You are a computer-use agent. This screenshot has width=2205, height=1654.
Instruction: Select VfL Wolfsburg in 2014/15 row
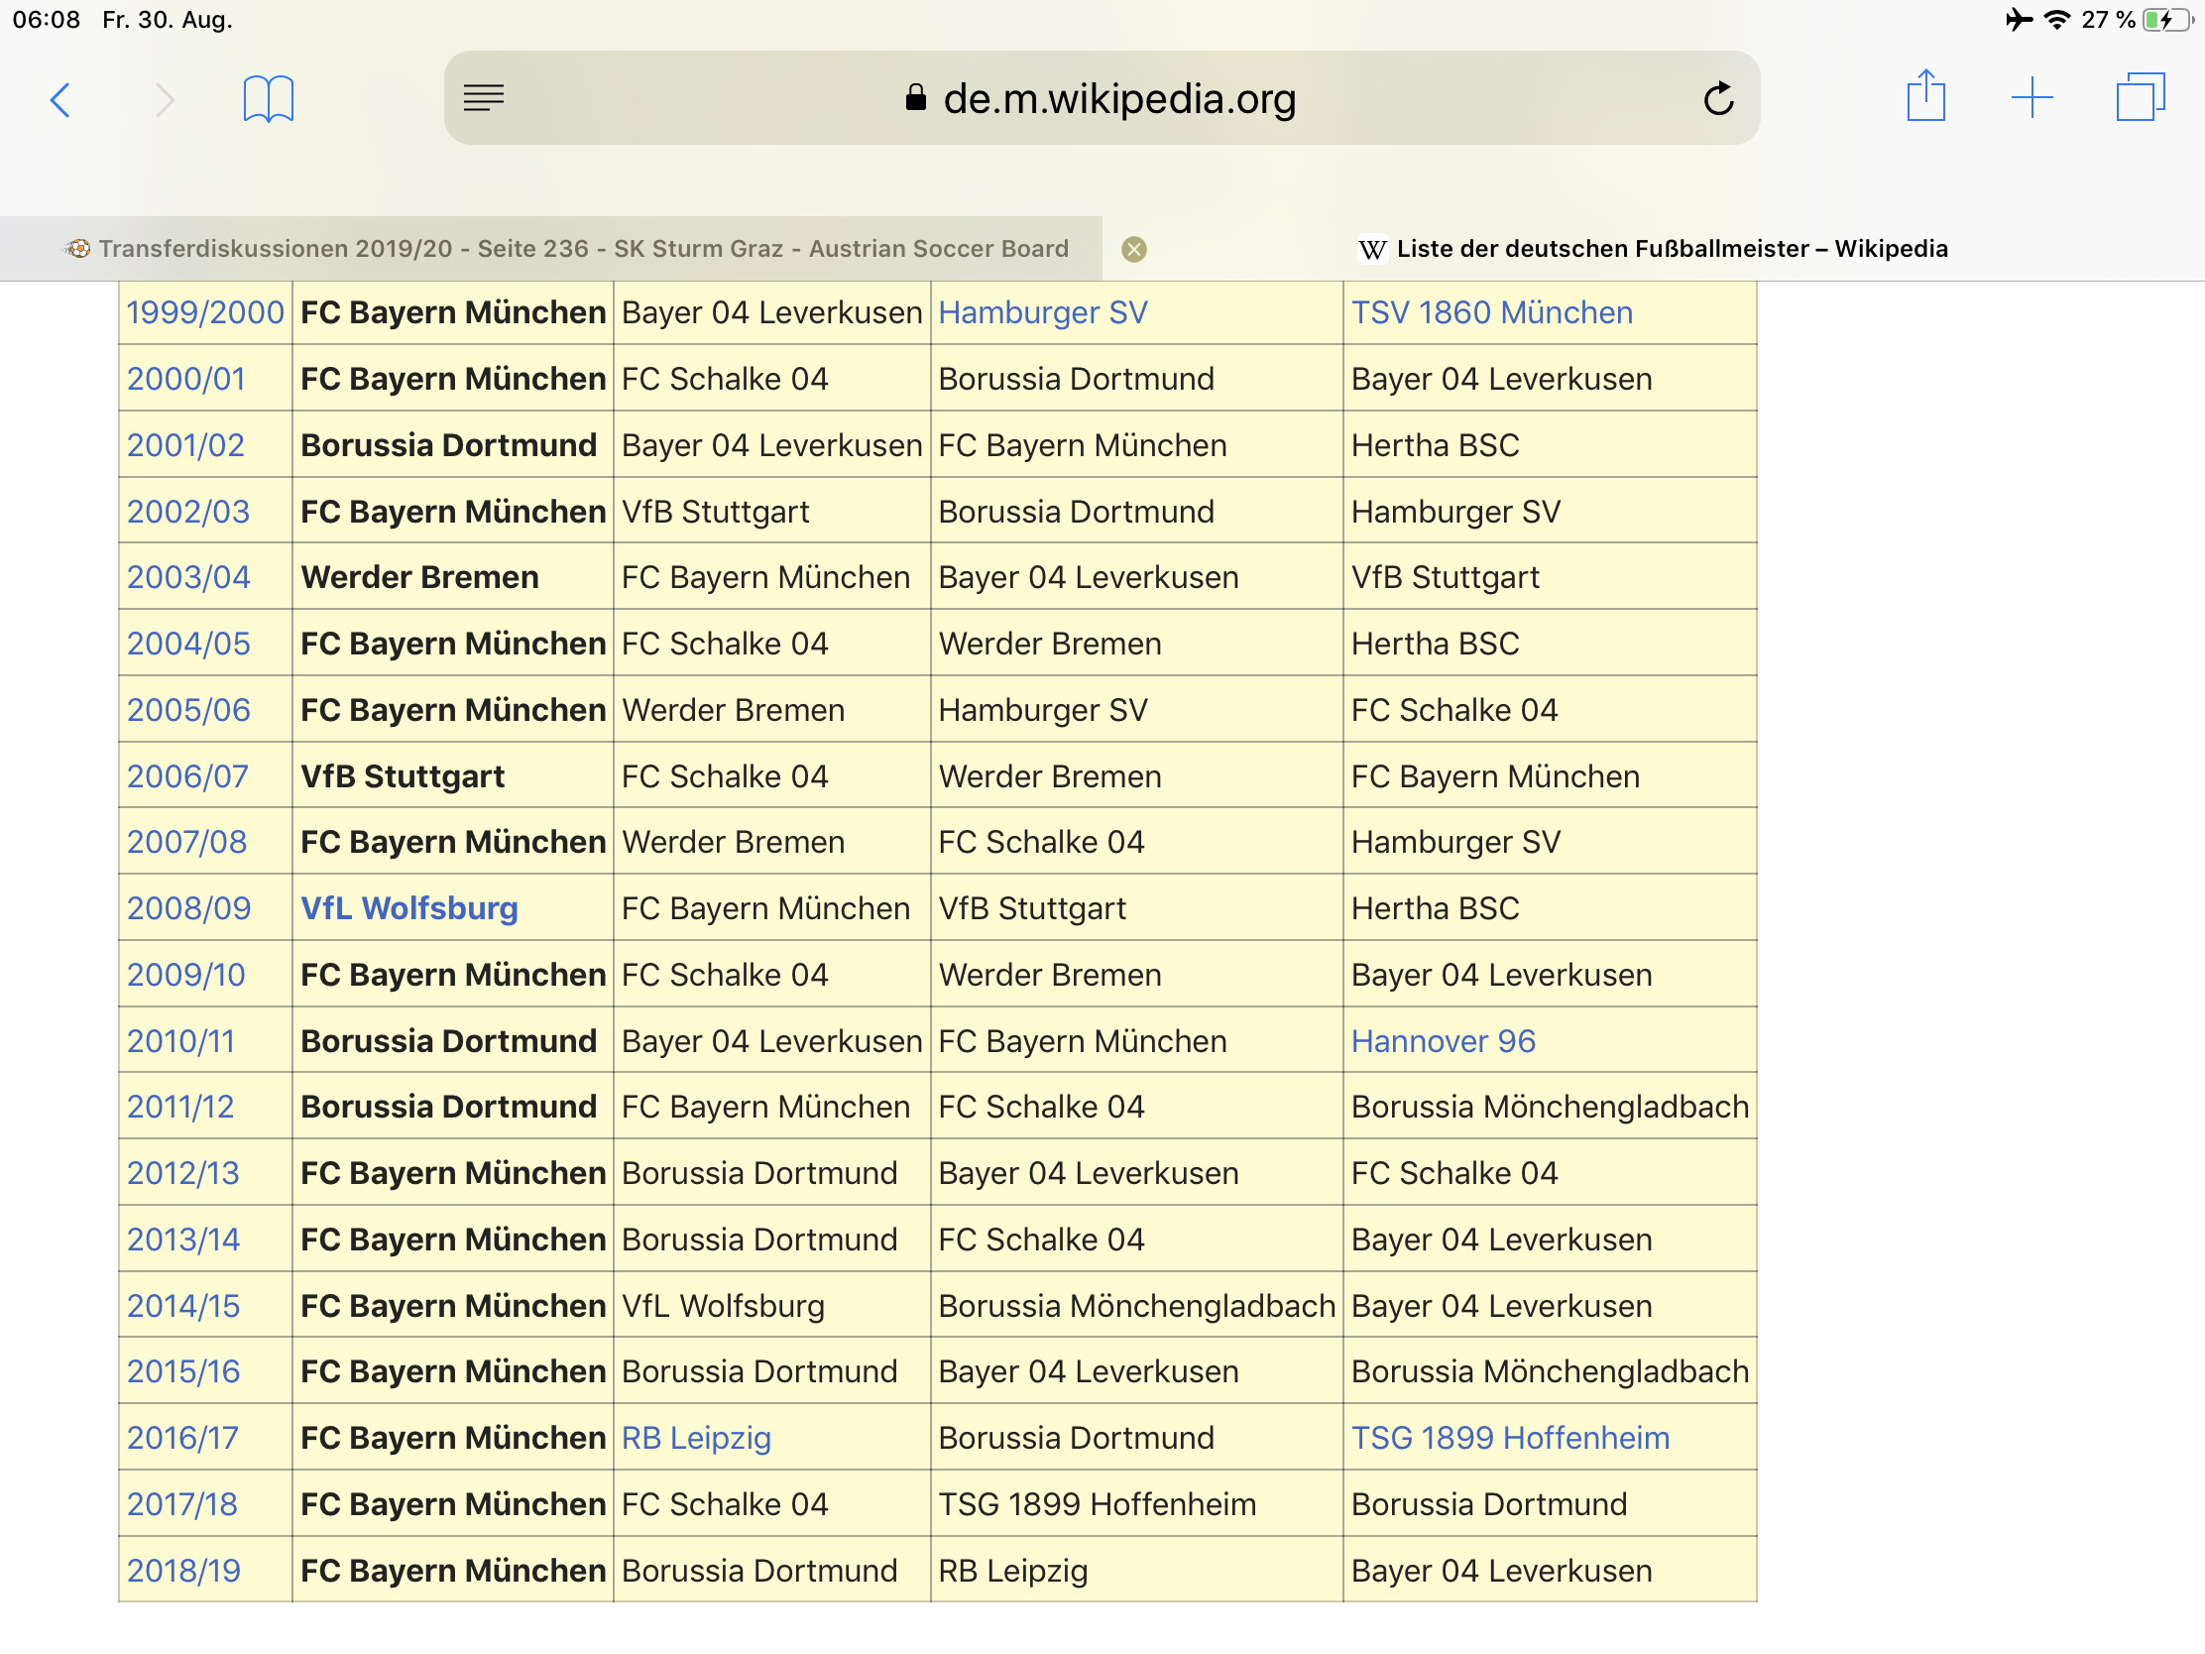click(x=723, y=1306)
